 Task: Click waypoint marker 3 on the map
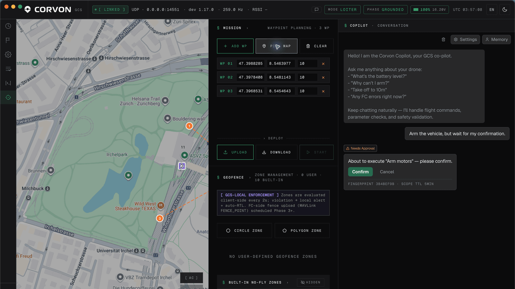(160, 218)
